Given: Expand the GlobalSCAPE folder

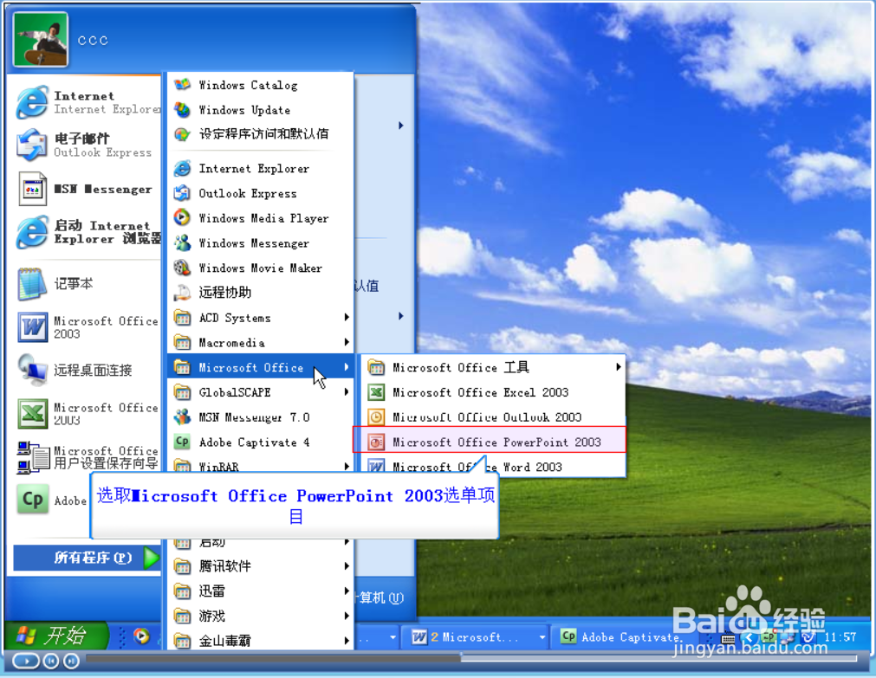Looking at the screenshot, I should point(260,392).
